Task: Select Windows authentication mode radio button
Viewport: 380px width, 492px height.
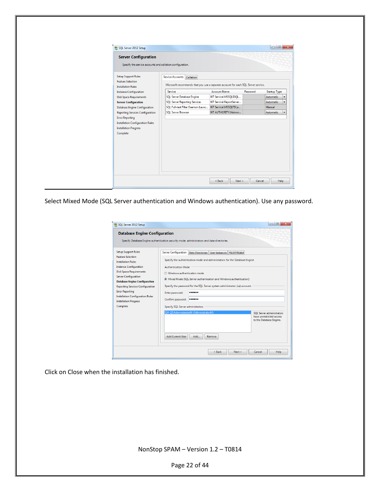Action: [x=166, y=273]
